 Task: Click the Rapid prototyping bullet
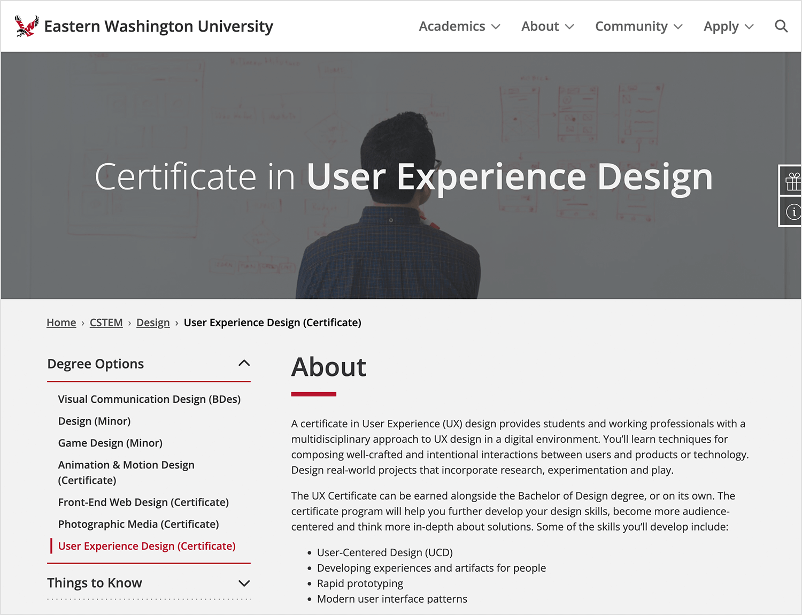click(360, 583)
